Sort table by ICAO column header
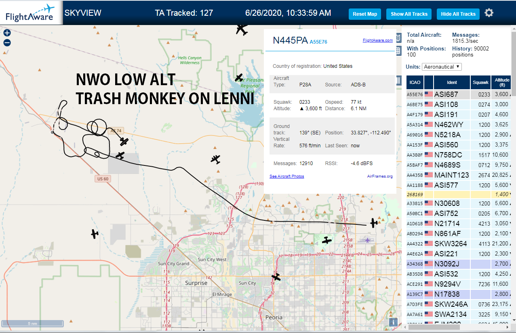516x333 pixels. (415, 82)
